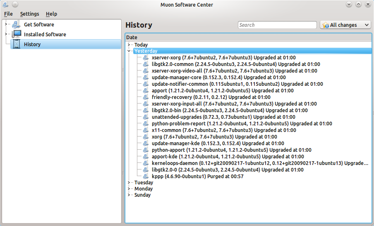Viewport: 374px width, 226px height.
Task: Click the icon beside update-manager-kde row
Action: (146, 143)
